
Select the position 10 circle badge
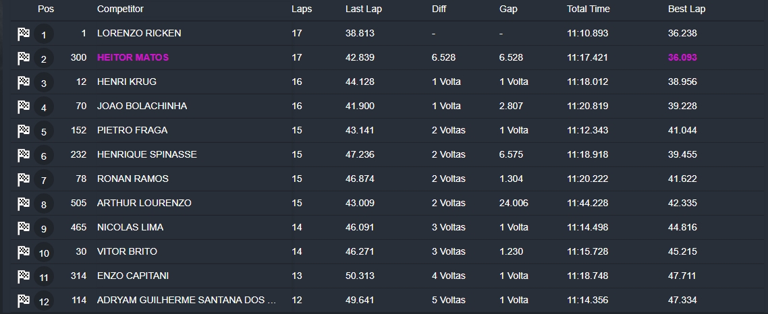tap(44, 253)
